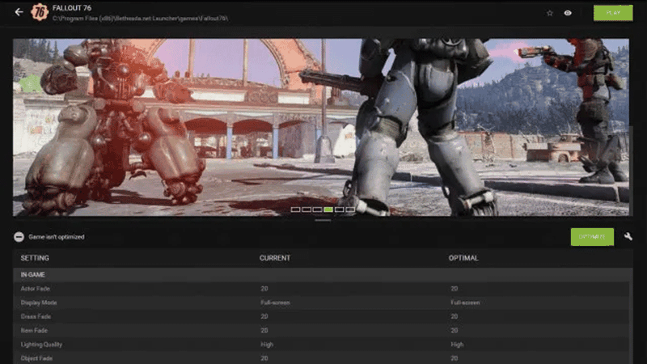Click the SETTING column header
Image resolution: width=647 pixels, height=364 pixels.
point(35,258)
